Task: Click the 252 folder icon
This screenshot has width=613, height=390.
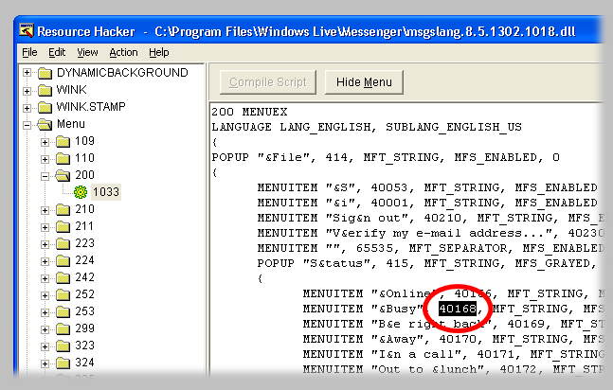Action: pos(63,294)
